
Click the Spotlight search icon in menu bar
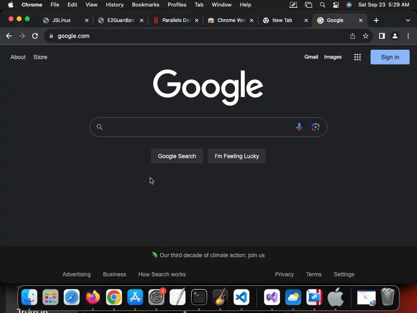[x=323, y=5]
